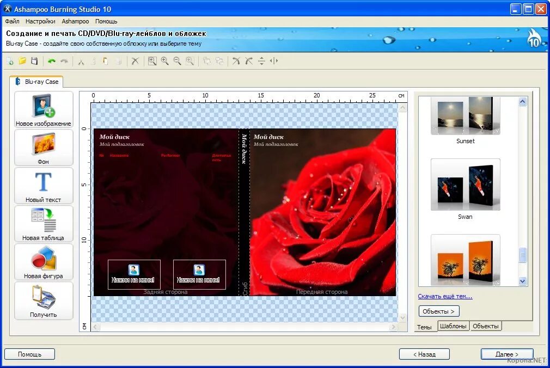This screenshot has height=368, width=550.
Task: Zoom in using the magnifier plus icon
Action: 164,60
